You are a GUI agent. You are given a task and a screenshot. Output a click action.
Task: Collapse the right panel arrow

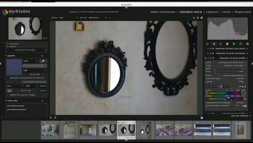point(252,64)
